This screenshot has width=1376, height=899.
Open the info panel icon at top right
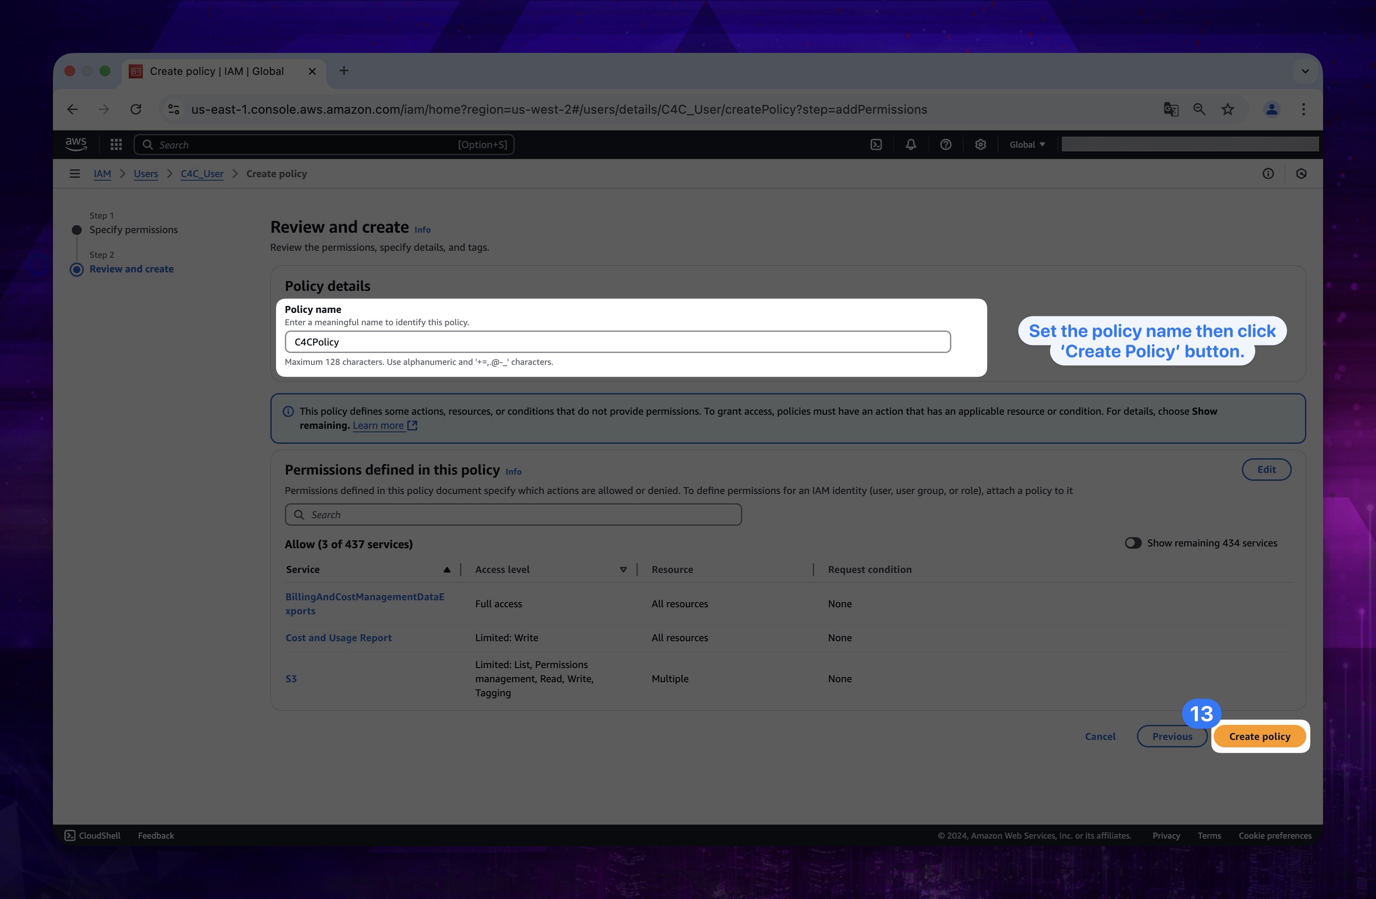coord(1268,173)
